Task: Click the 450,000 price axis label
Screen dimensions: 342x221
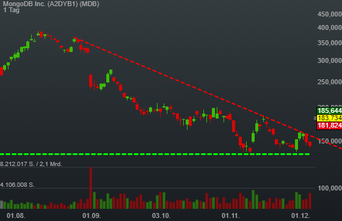Action: (330, 14)
